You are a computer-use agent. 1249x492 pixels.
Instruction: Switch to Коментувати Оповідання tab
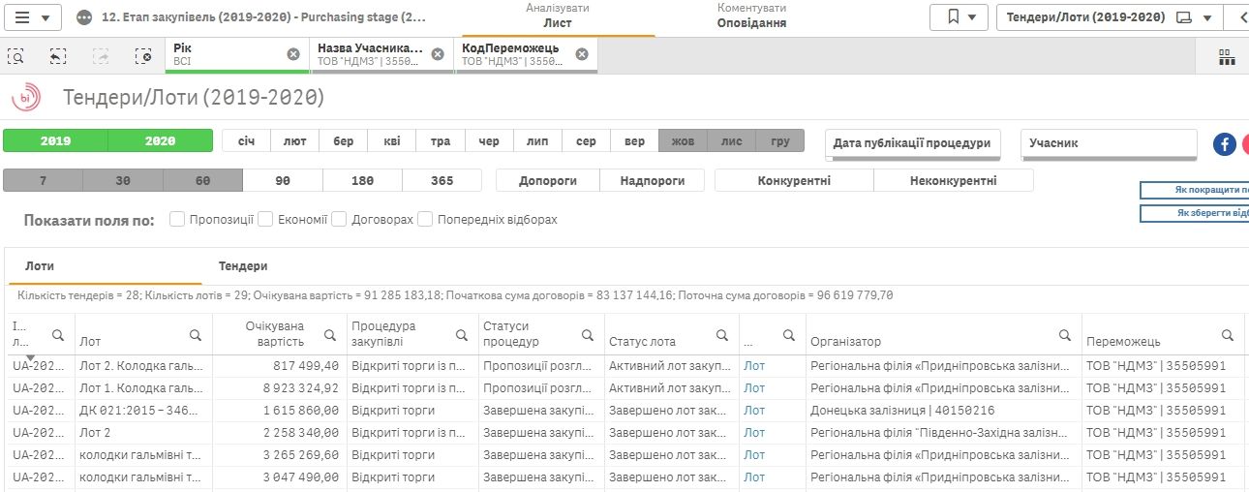(x=751, y=16)
